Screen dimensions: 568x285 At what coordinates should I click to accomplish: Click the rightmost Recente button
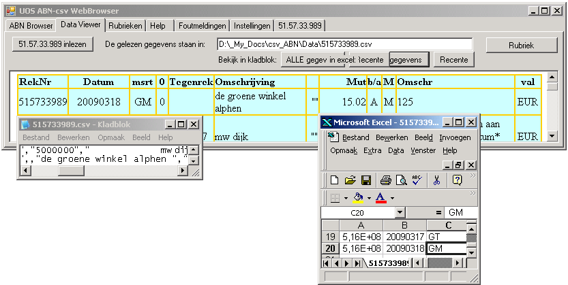(x=454, y=60)
